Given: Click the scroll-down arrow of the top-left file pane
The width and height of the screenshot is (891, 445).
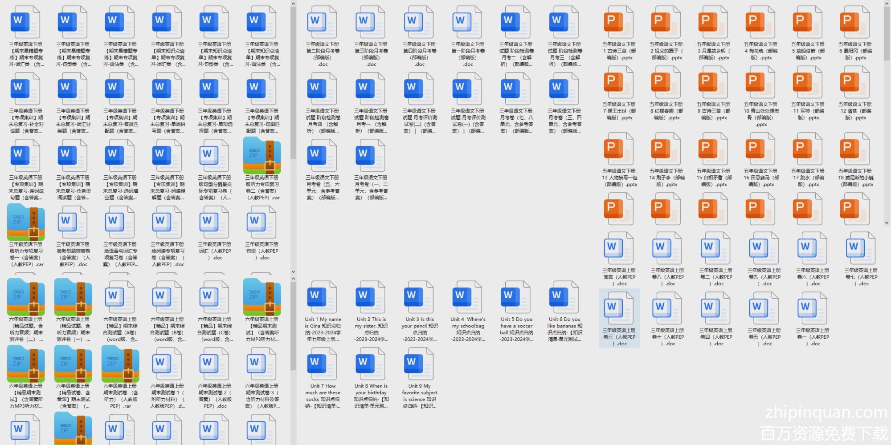Looking at the screenshot, I should (293, 271).
